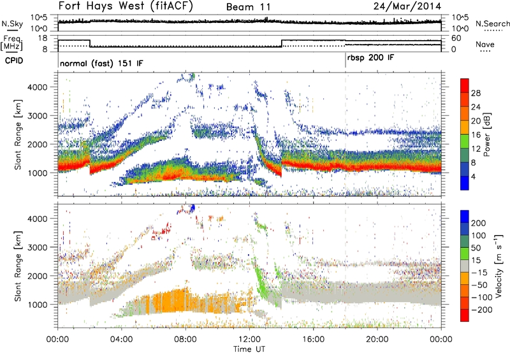Click '60' on the Nave axis
This screenshot has width=510, height=353.
[x=456, y=38]
